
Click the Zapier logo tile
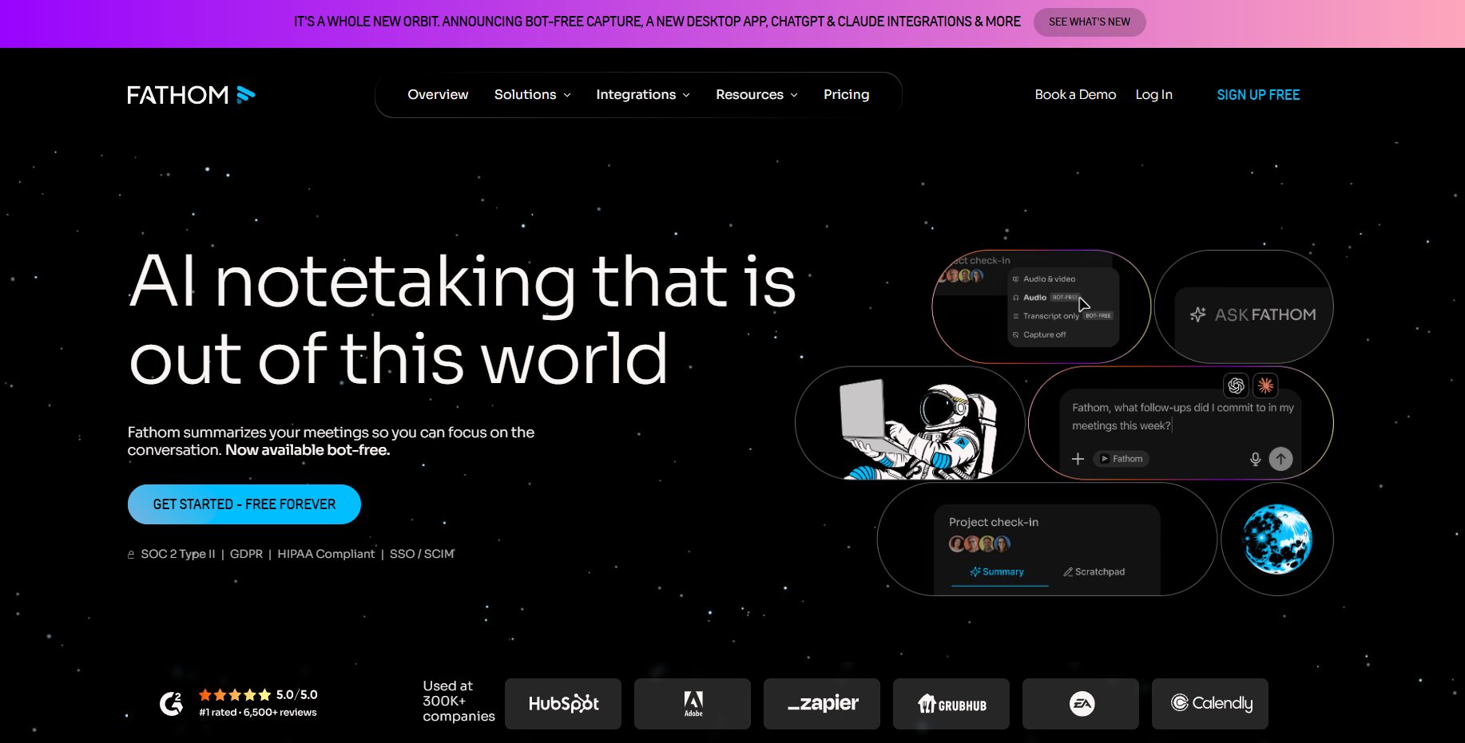[x=822, y=704]
